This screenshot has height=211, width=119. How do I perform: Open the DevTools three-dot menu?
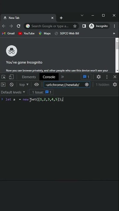pos(107,77)
